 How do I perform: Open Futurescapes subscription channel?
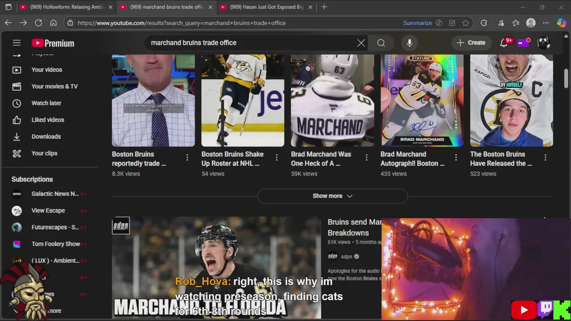[x=49, y=227]
